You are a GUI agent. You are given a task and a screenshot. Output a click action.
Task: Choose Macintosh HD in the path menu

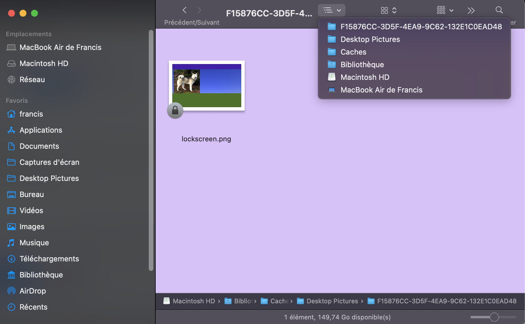414,77
